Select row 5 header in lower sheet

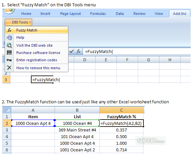click(x=7, y=143)
